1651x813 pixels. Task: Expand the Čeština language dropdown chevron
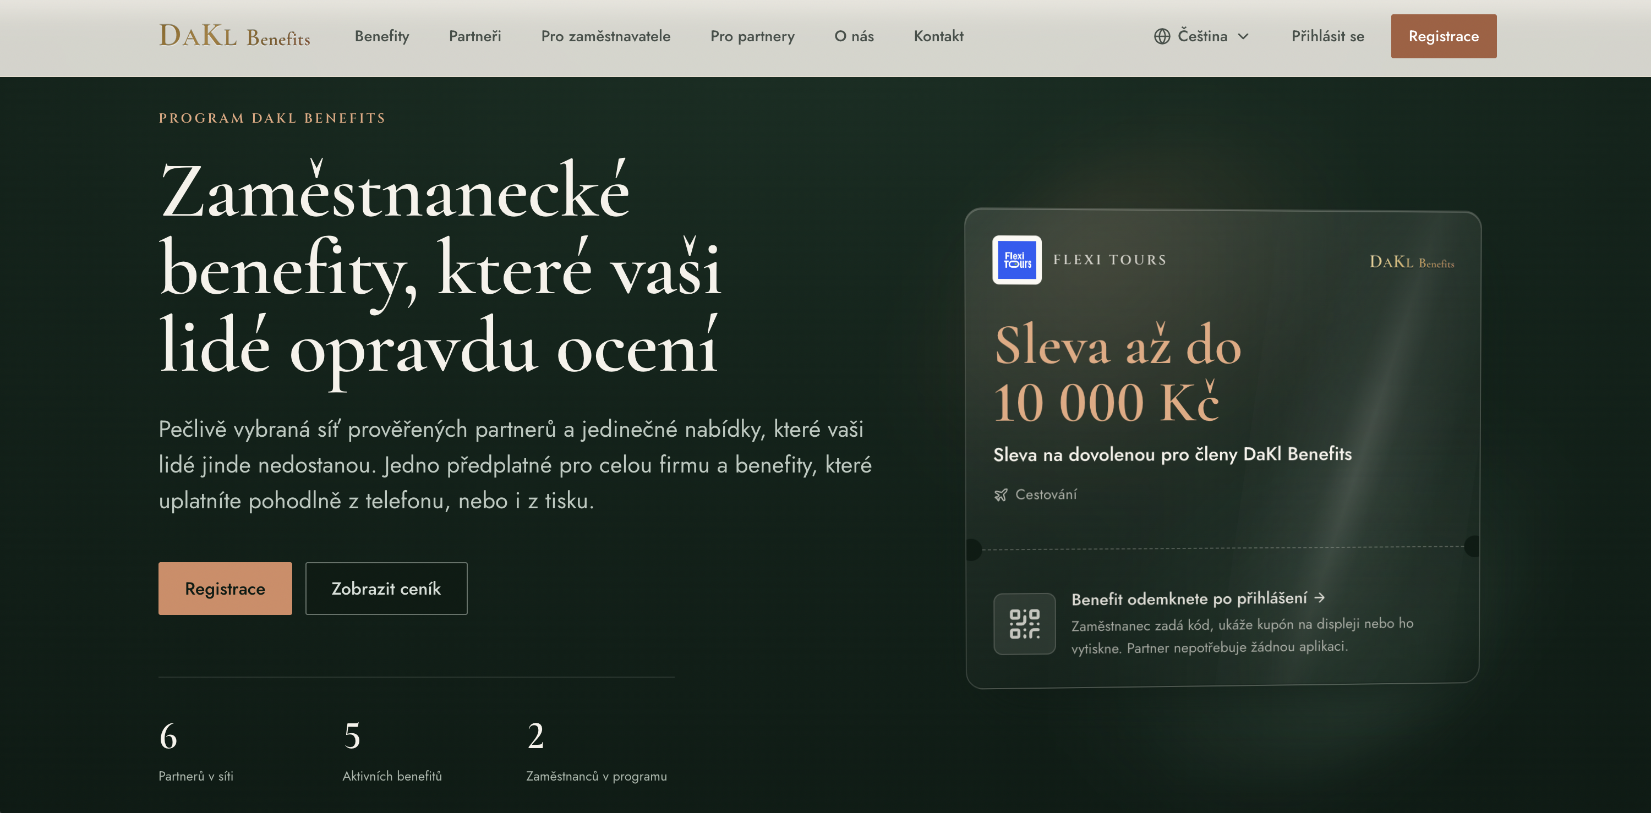pyautogui.click(x=1243, y=36)
